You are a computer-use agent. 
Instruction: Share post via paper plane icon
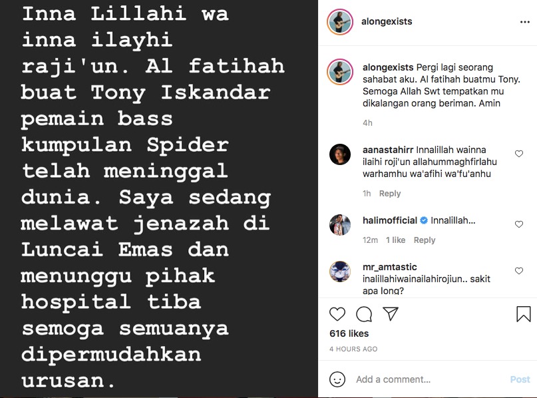391,313
